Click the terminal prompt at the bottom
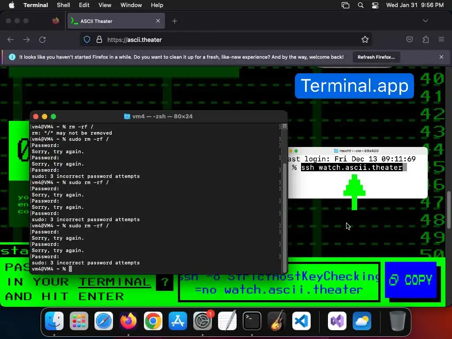Screen dimensions: 452x339 coord(52,269)
